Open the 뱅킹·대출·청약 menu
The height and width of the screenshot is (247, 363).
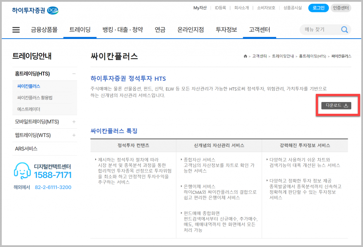(123, 30)
